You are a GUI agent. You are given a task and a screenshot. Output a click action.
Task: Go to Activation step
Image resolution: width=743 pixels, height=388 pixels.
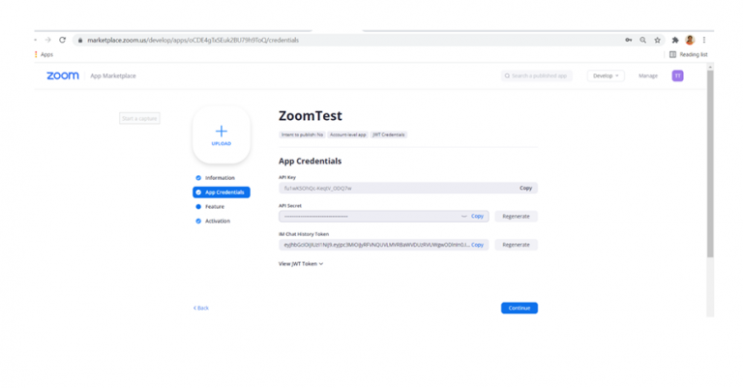tap(213, 221)
